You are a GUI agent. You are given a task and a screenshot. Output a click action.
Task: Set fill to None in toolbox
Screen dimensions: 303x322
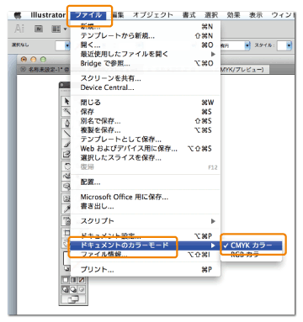pos(82,280)
